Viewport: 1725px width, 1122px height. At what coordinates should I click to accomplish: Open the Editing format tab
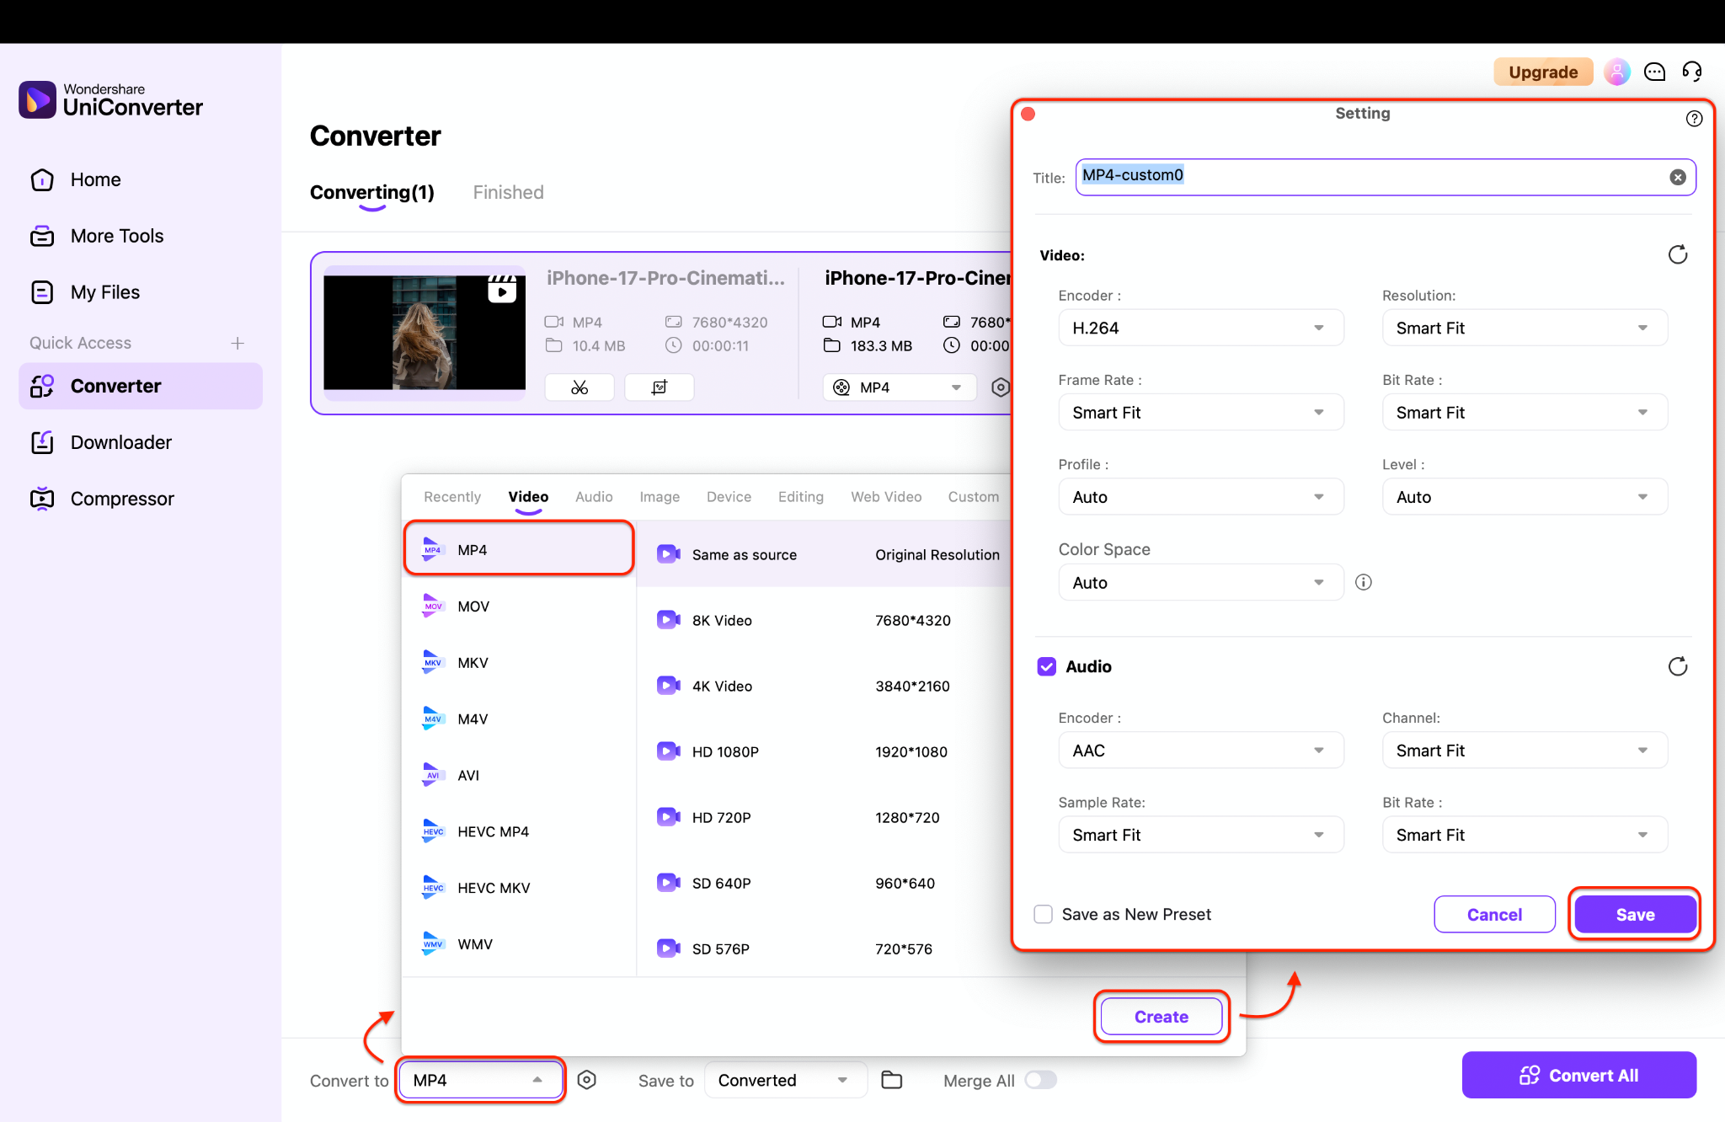(x=801, y=497)
